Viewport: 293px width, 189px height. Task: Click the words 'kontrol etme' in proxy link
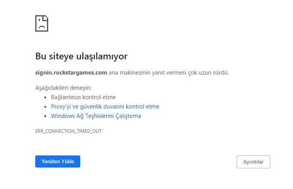(x=143, y=107)
